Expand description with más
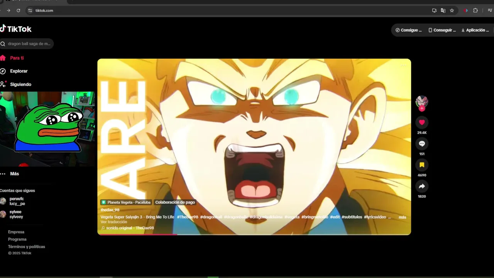 pyautogui.click(x=402, y=217)
